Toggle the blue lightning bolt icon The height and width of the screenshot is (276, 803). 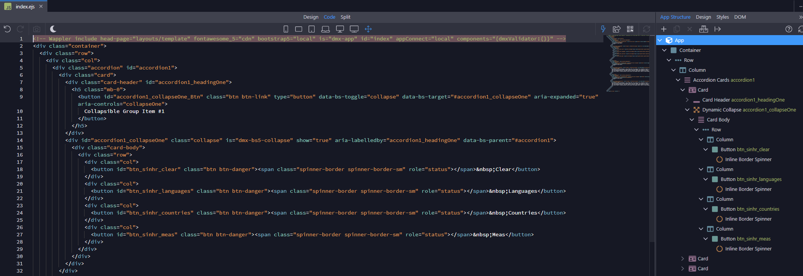tap(603, 29)
